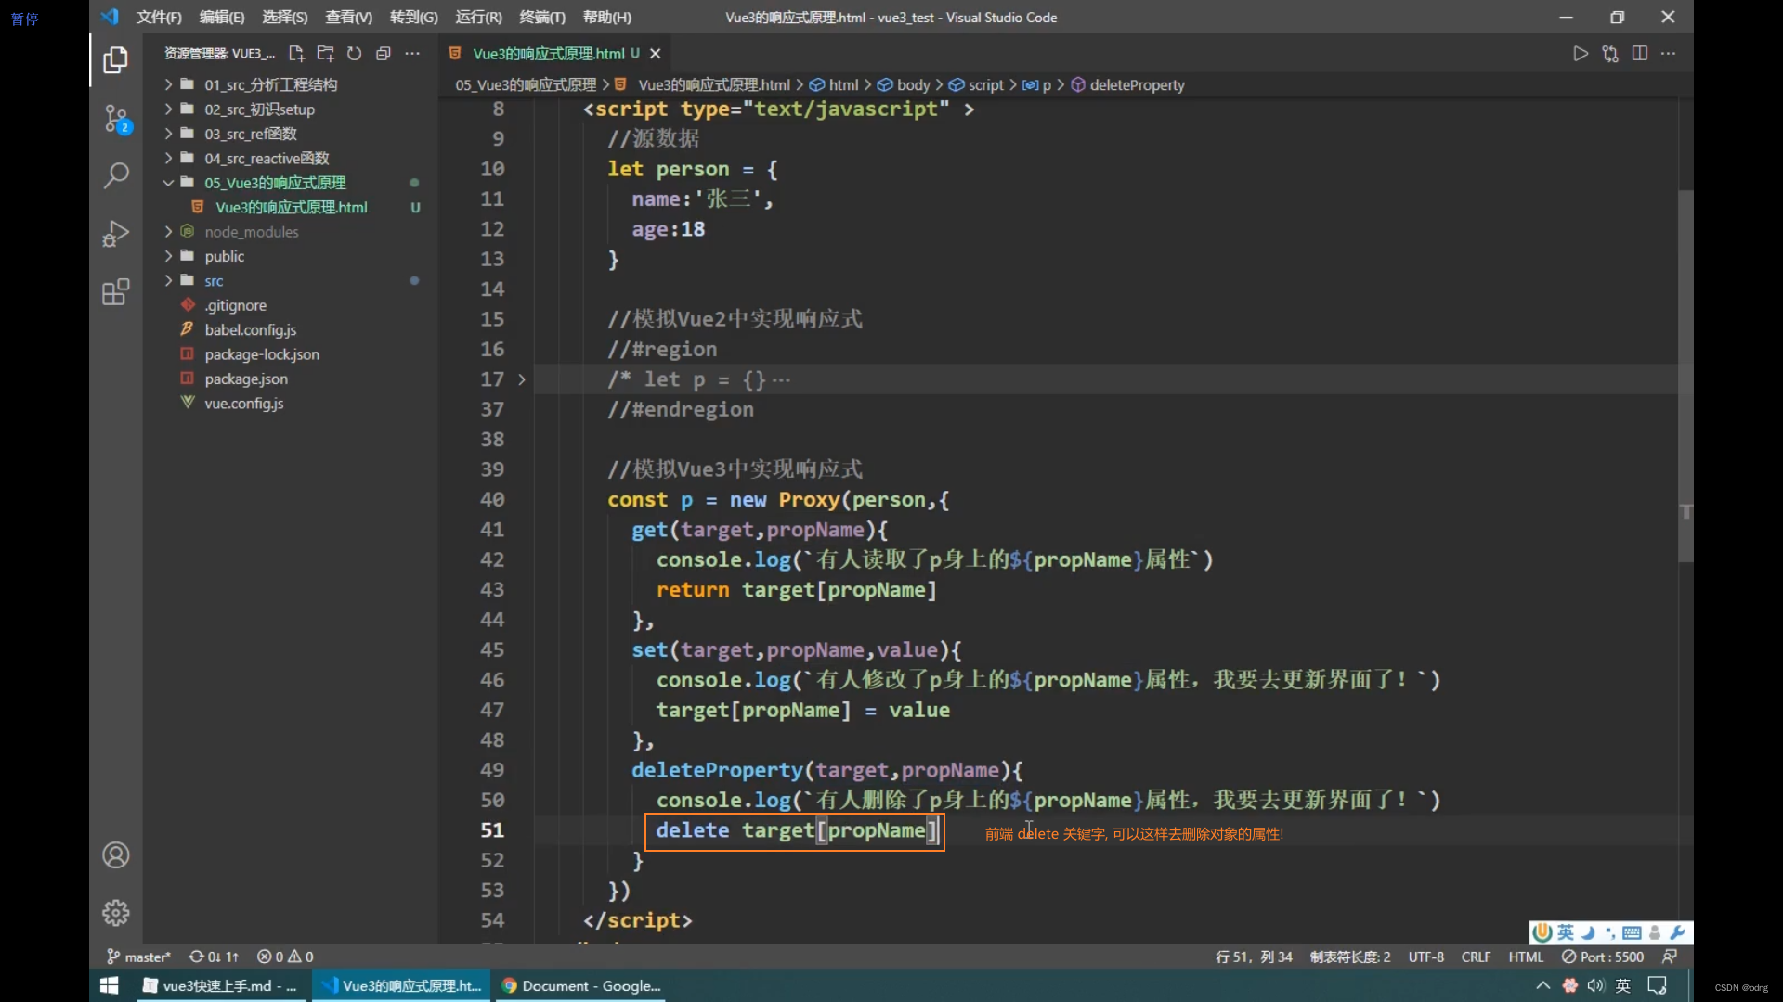Image resolution: width=1783 pixels, height=1002 pixels.
Task: Split the editor to the right
Action: coord(1639,54)
